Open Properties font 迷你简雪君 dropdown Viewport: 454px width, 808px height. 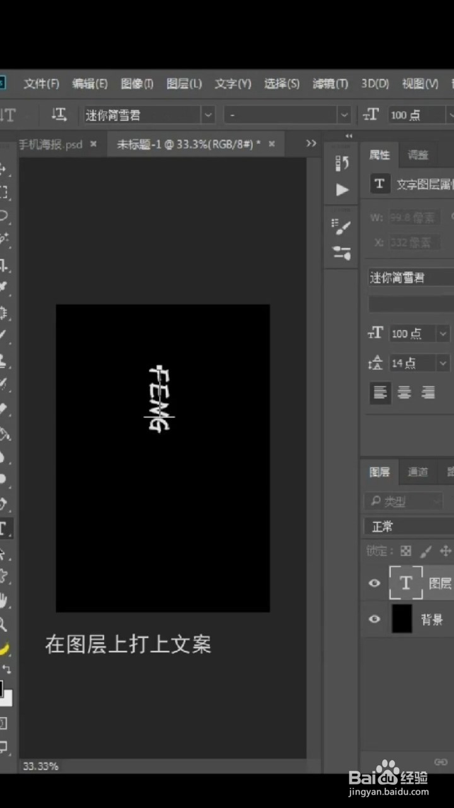click(x=410, y=277)
